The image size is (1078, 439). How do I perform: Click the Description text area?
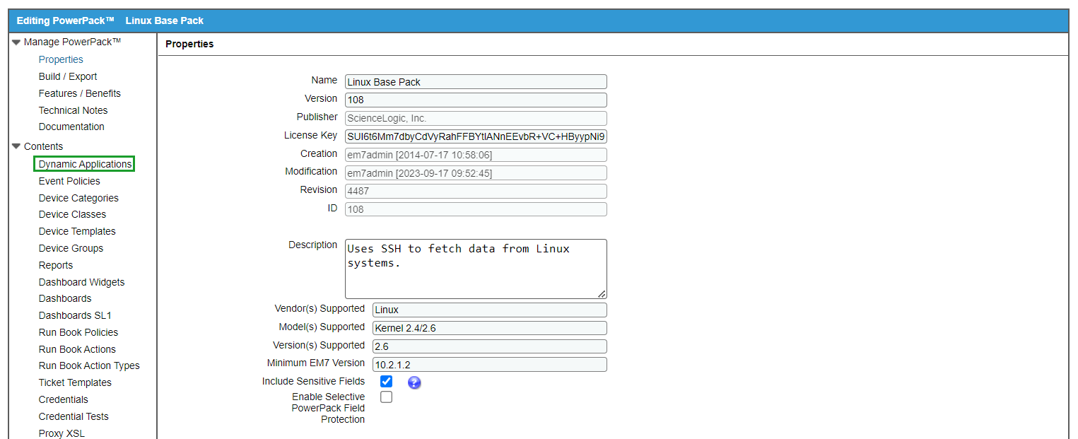pyautogui.click(x=475, y=268)
